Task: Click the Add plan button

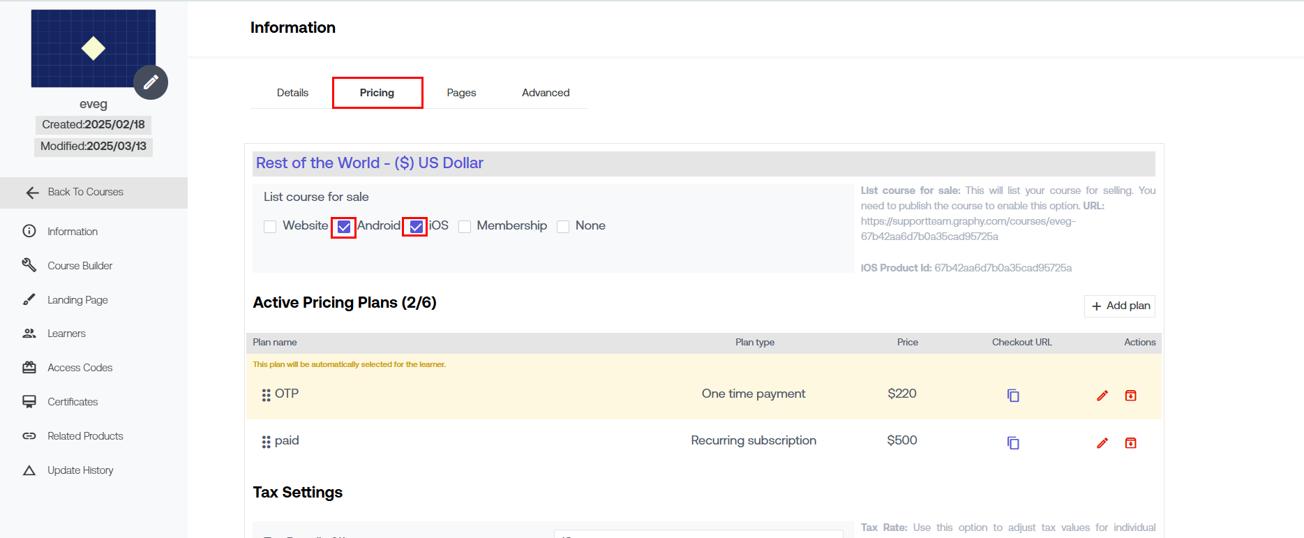Action: coord(1120,306)
